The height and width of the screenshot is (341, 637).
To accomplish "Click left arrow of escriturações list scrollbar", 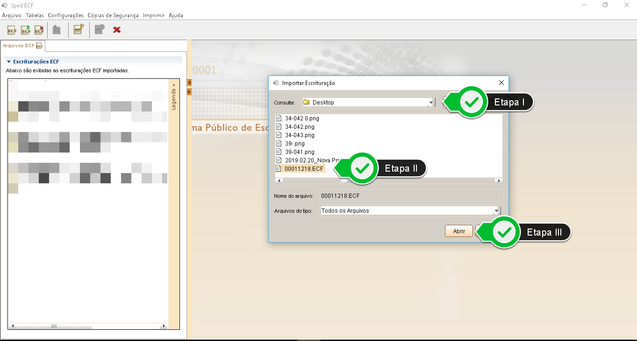I will point(12,326).
